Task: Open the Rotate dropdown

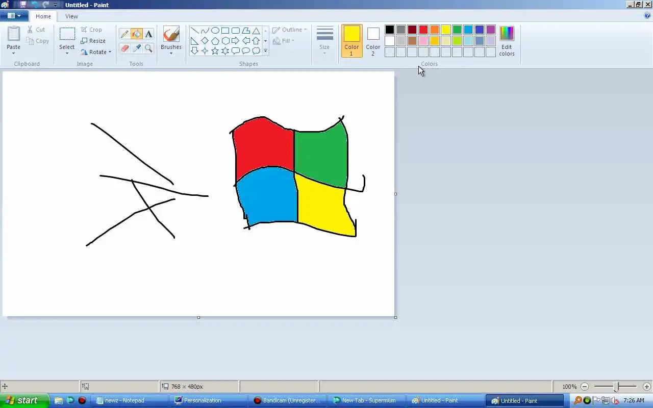Action: (x=96, y=52)
